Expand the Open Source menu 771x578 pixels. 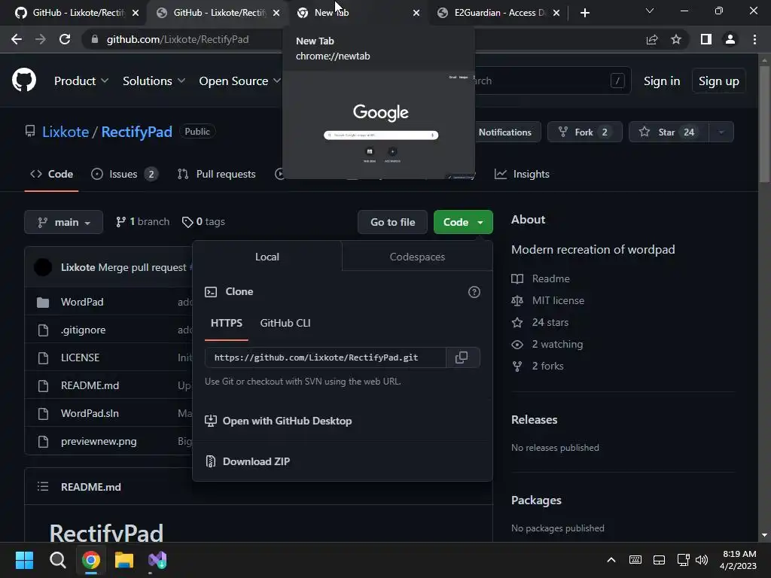[x=240, y=81]
